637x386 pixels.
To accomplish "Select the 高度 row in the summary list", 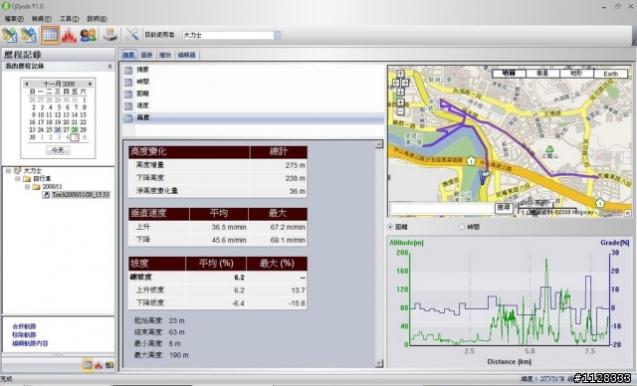I will pyautogui.click(x=253, y=117).
